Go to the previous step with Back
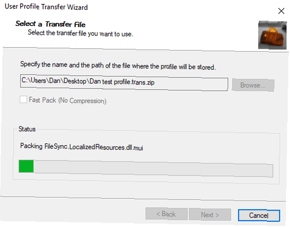The height and width of the screenshot is (227, 290). point(166,214)
